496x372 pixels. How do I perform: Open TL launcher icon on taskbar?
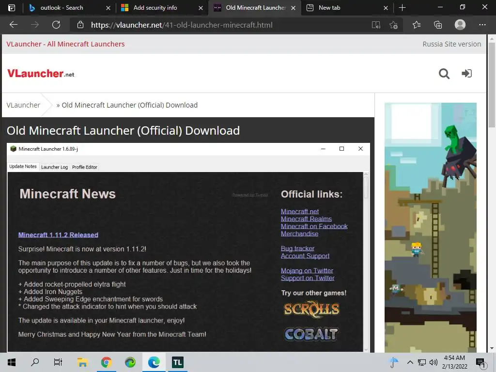(x=177, y=362)
